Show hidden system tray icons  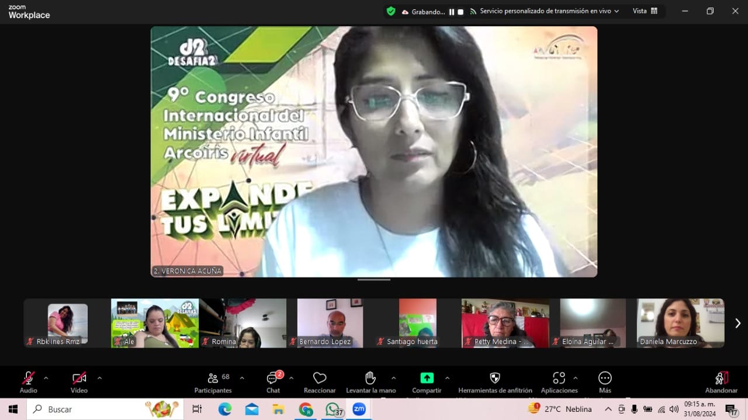[x=608, y=409]
